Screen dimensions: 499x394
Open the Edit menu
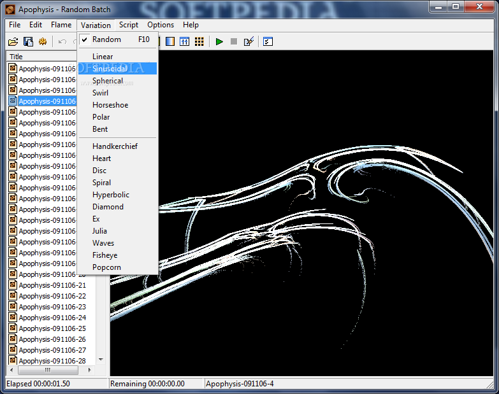point(36,25)
